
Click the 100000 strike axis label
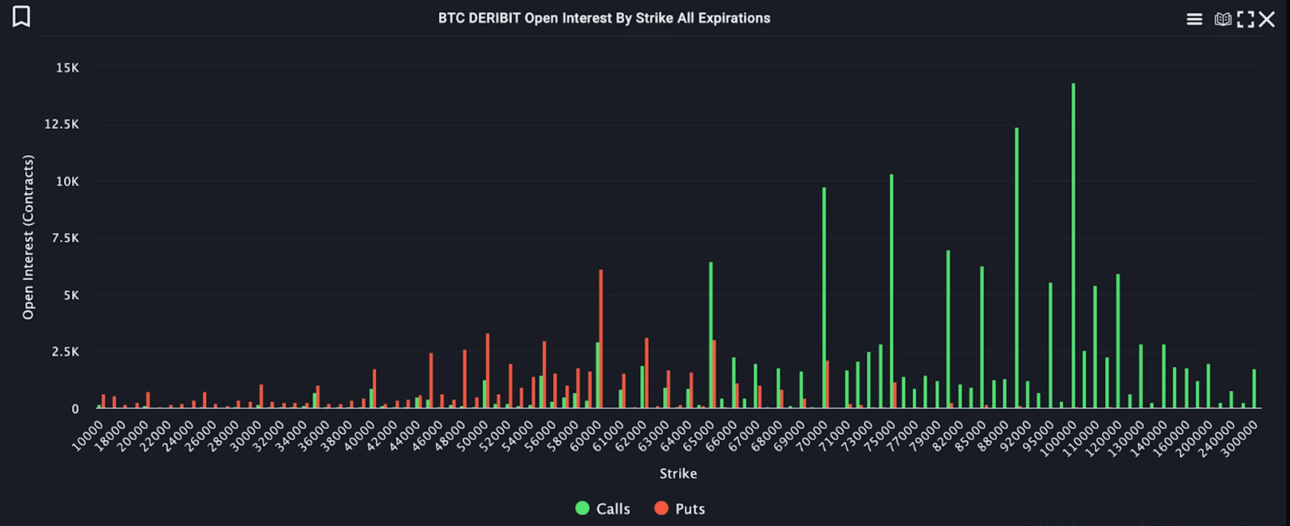tap(1059, 439)
